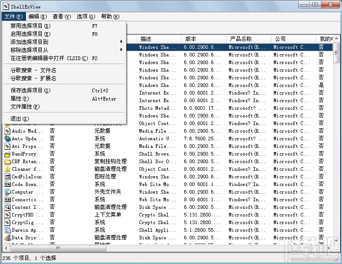Select the Computer ... row icon

[8, 192]
